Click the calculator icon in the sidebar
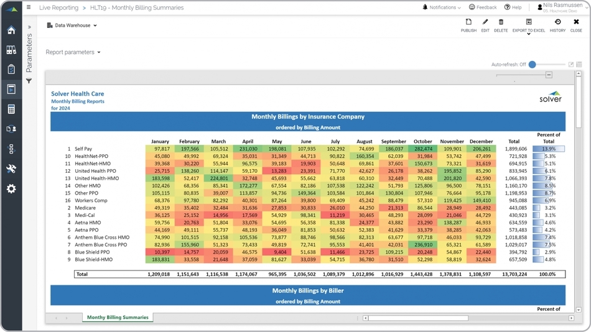The height and width of the screenshot is (332, 591). [x=11, y=109]
